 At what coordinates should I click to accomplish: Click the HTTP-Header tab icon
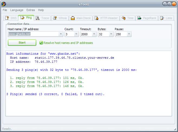(96, 18)
